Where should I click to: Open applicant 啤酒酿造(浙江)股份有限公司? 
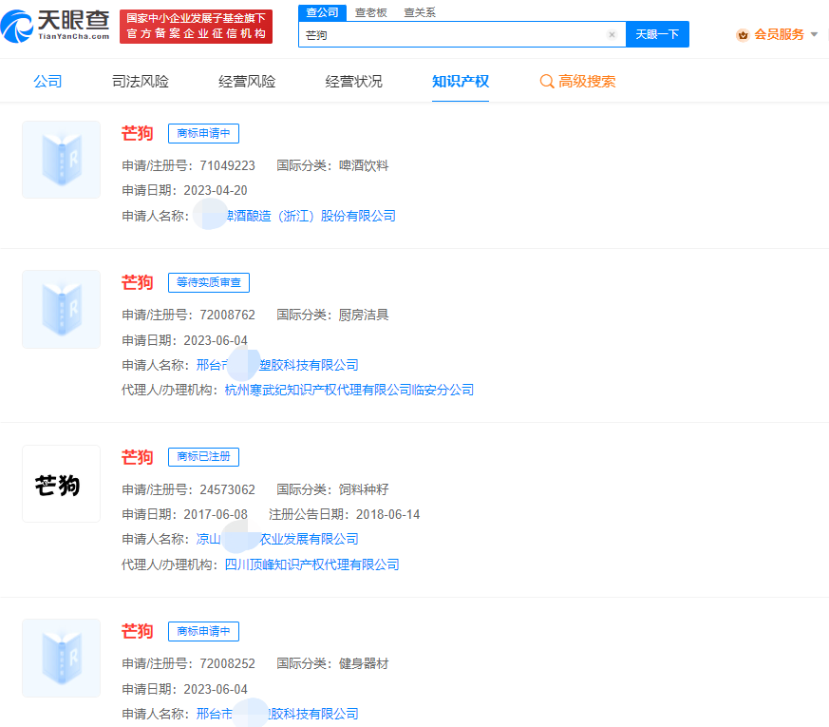tap(311, 216)
